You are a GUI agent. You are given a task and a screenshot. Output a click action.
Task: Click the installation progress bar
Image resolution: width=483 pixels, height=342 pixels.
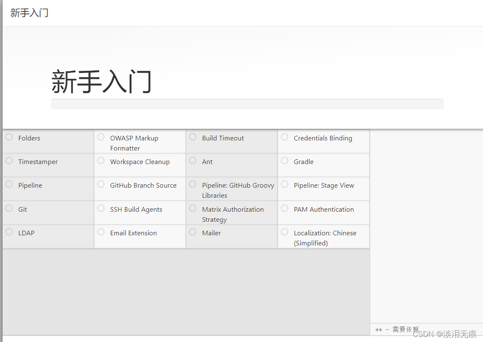coord(247,104)
